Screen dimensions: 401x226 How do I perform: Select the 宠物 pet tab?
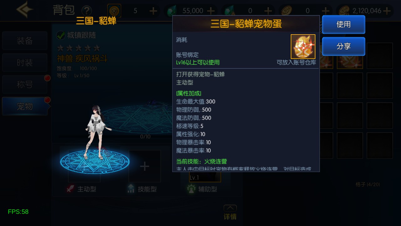25,107
